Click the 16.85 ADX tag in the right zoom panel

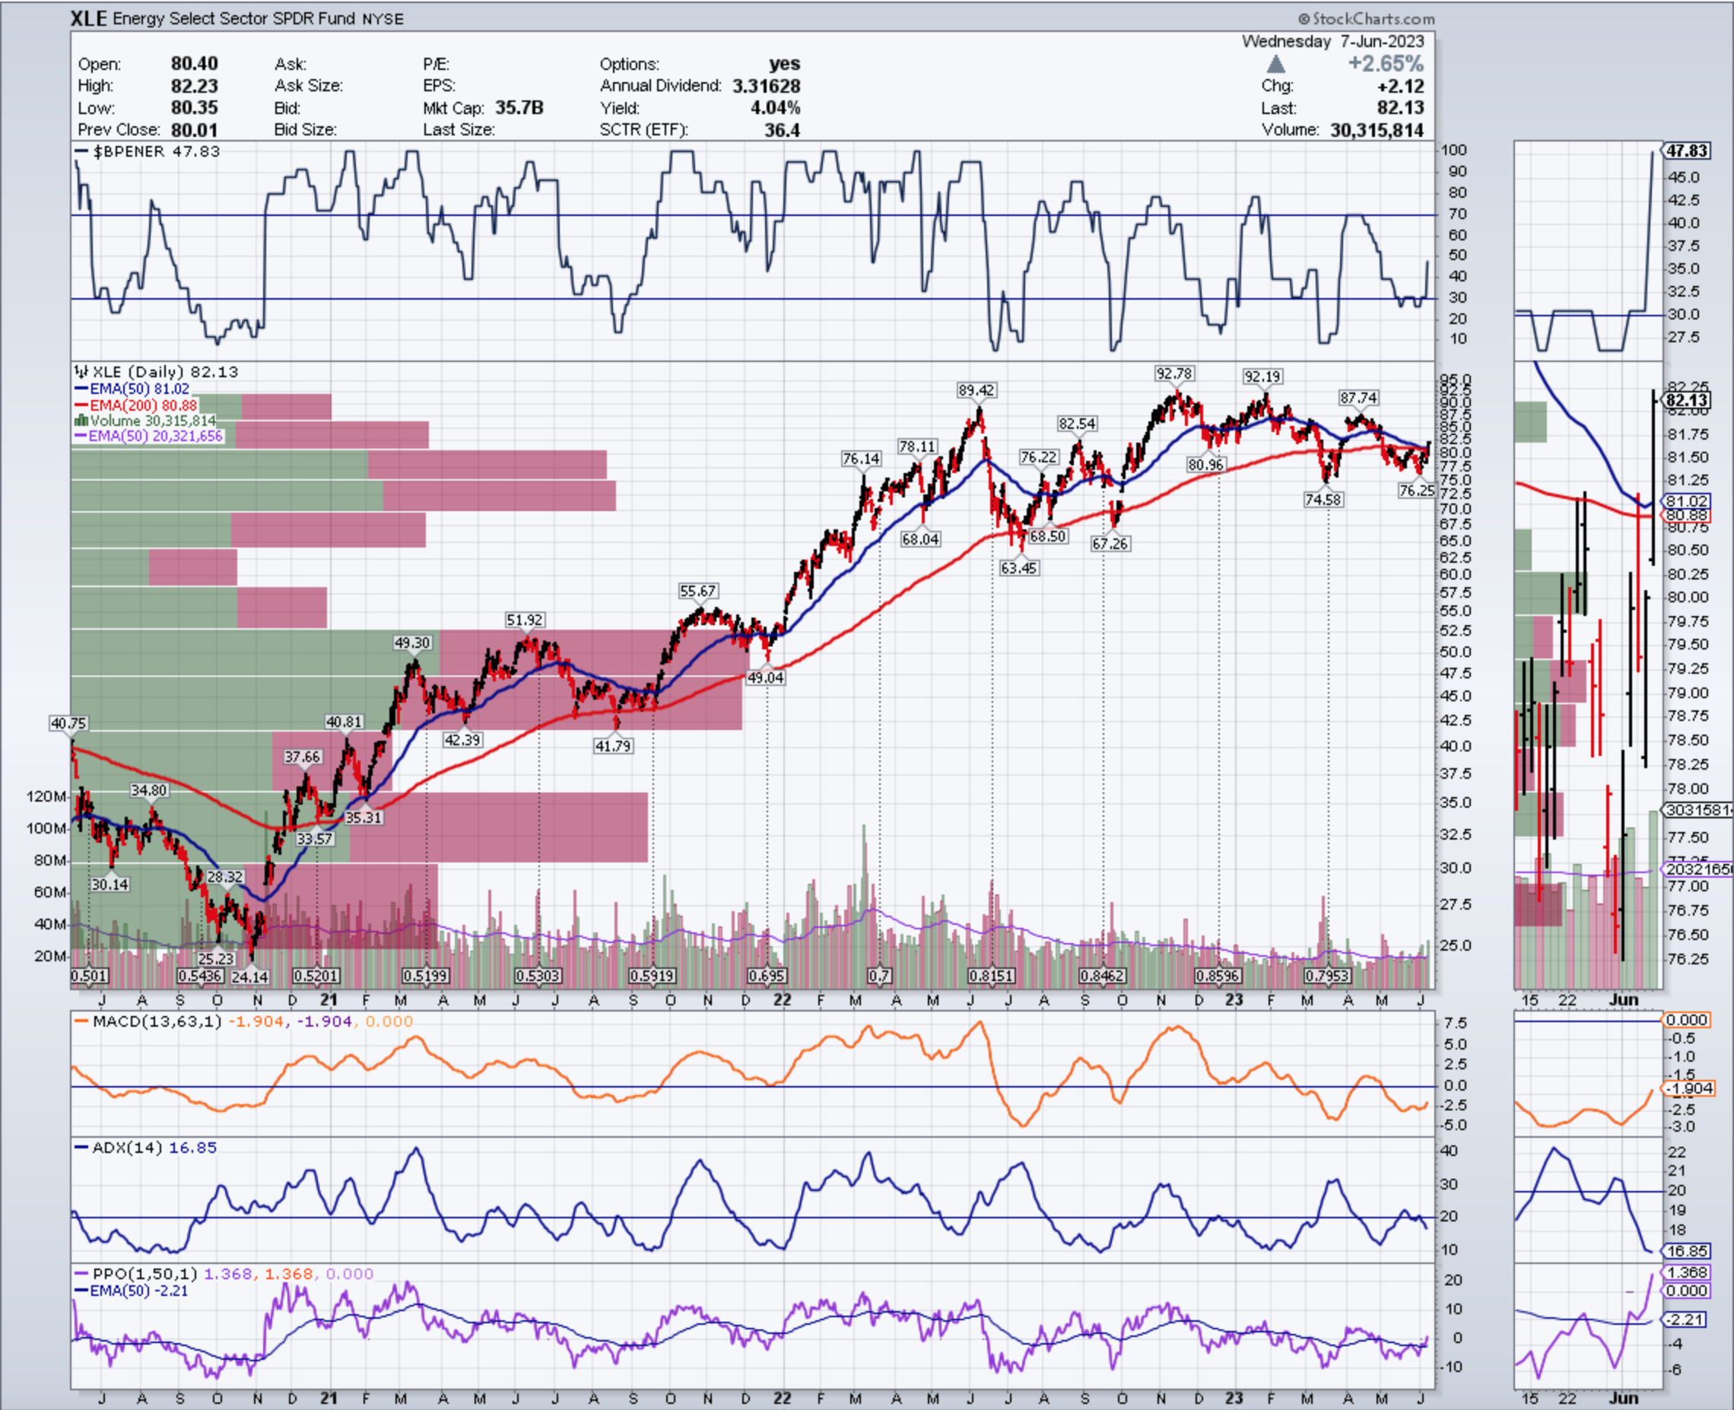coord(1687,1252)
